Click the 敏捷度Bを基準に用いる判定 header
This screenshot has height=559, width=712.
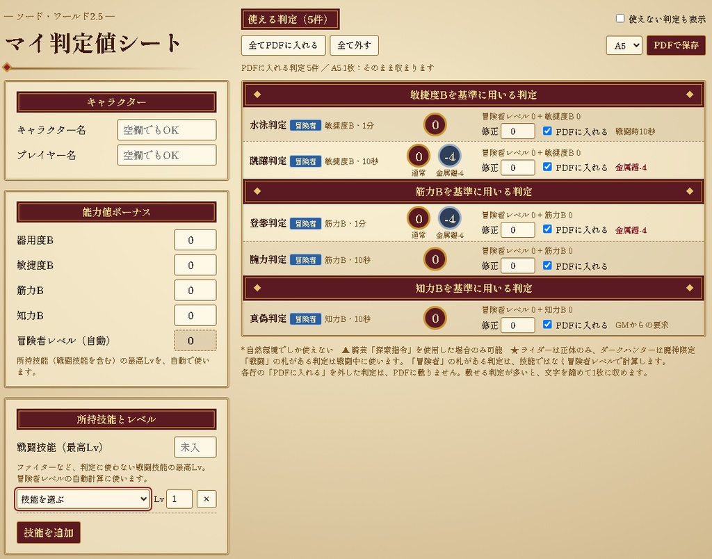pos(473,95)
